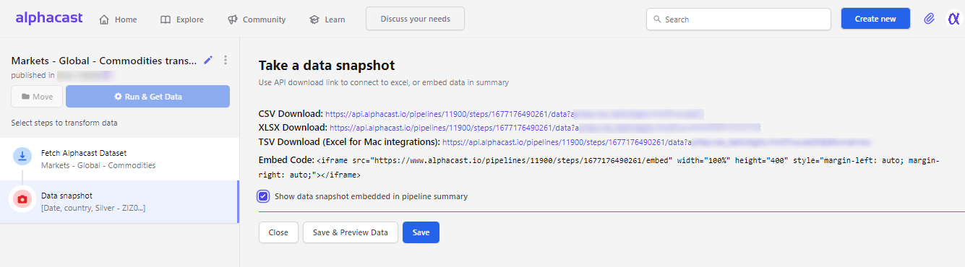This screenshot has height=267, width=965.
Task: Click the Learn graduation cap icon
Action: (314, 19)
